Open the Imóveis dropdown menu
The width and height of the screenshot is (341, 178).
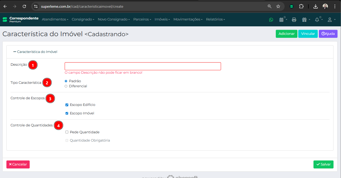pos(162,19)
